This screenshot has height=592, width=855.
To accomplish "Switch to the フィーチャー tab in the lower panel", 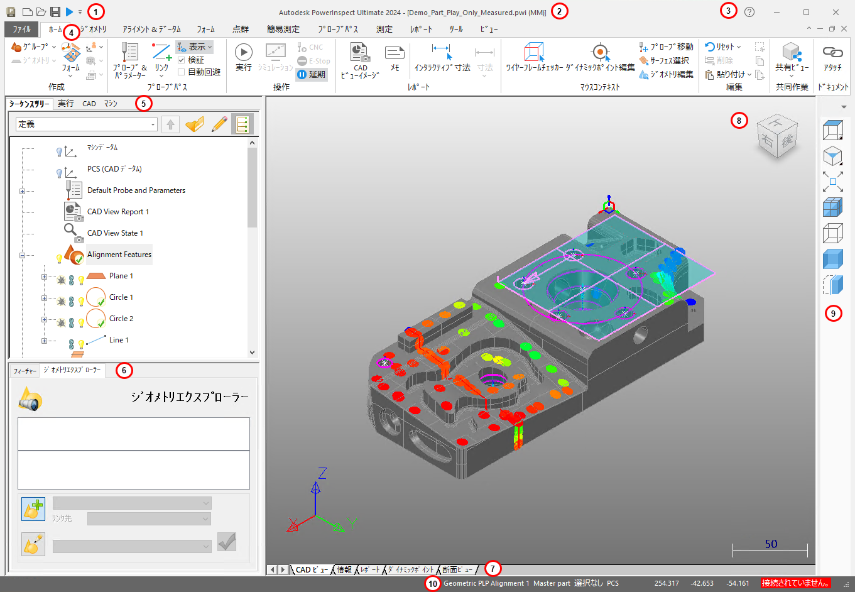I will pos(25,371).
